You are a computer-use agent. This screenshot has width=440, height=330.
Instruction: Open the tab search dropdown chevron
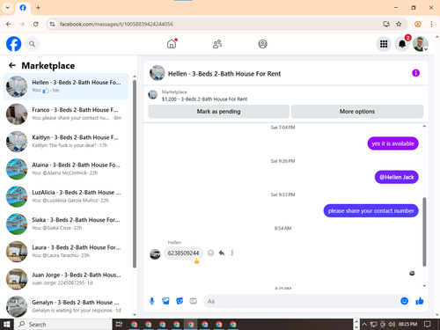(x=8, y=8)
